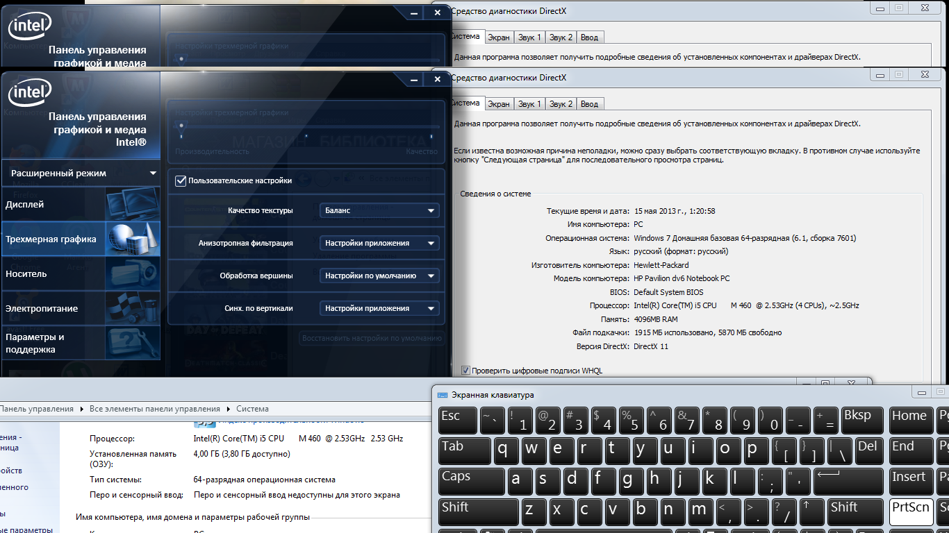
Task: Click the Home key on the on-screen keyboard
Action: 911,420
